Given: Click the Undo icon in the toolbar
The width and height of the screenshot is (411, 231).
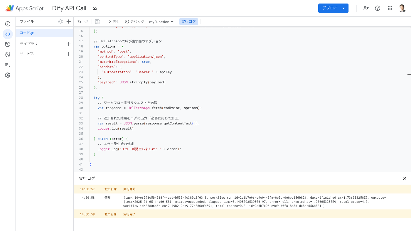Looking at the screenshot, I should (79, 21).
